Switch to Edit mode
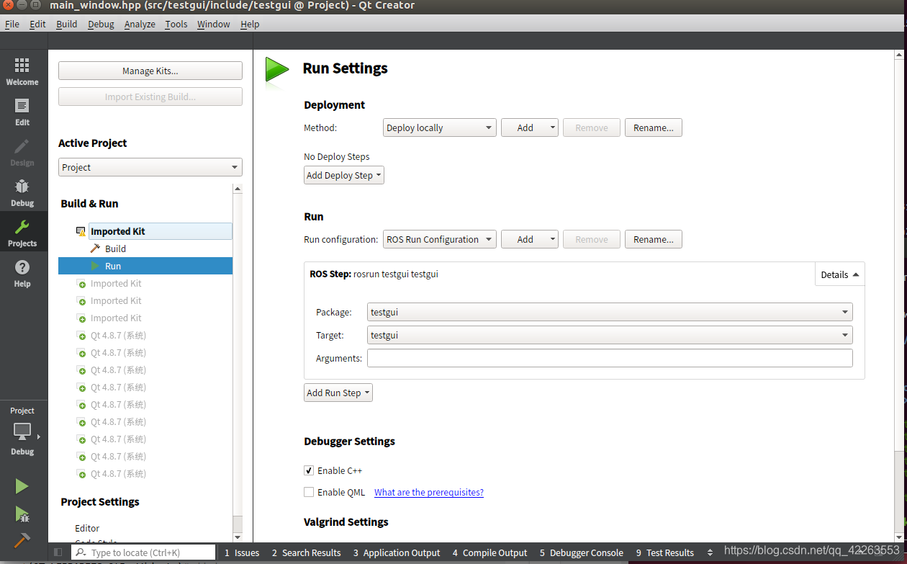This screenshot has height=564, width=907. click(22, 112)
